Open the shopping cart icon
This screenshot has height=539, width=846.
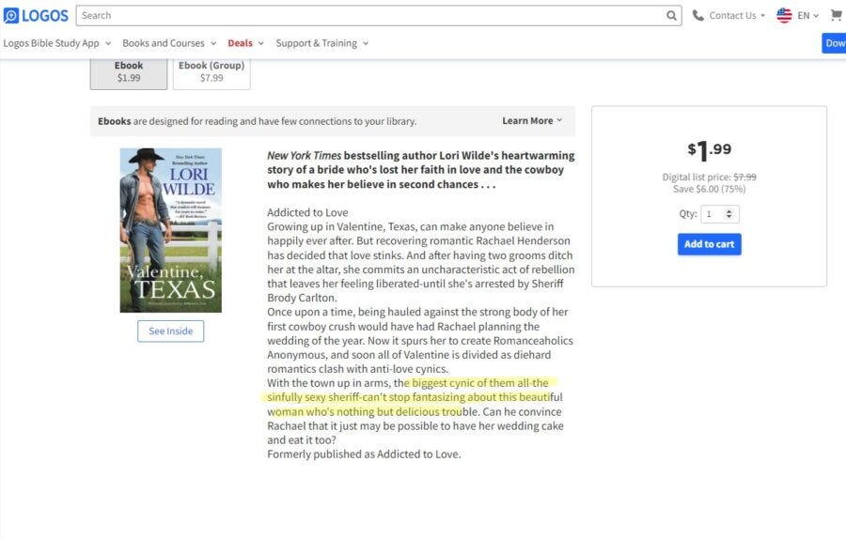tap(836, 15)
